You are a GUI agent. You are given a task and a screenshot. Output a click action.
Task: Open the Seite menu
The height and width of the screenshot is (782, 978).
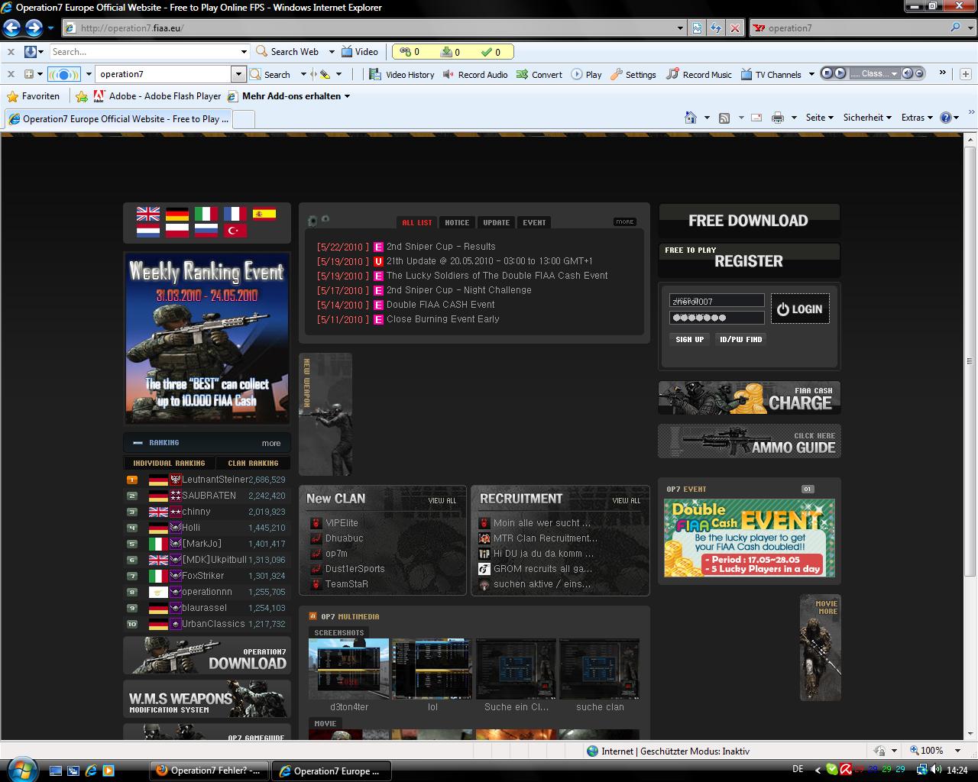pyautogui.click(x=819, y=118)
